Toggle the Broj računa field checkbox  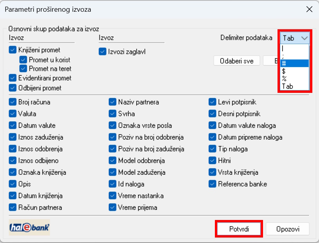tap(13, 102)
